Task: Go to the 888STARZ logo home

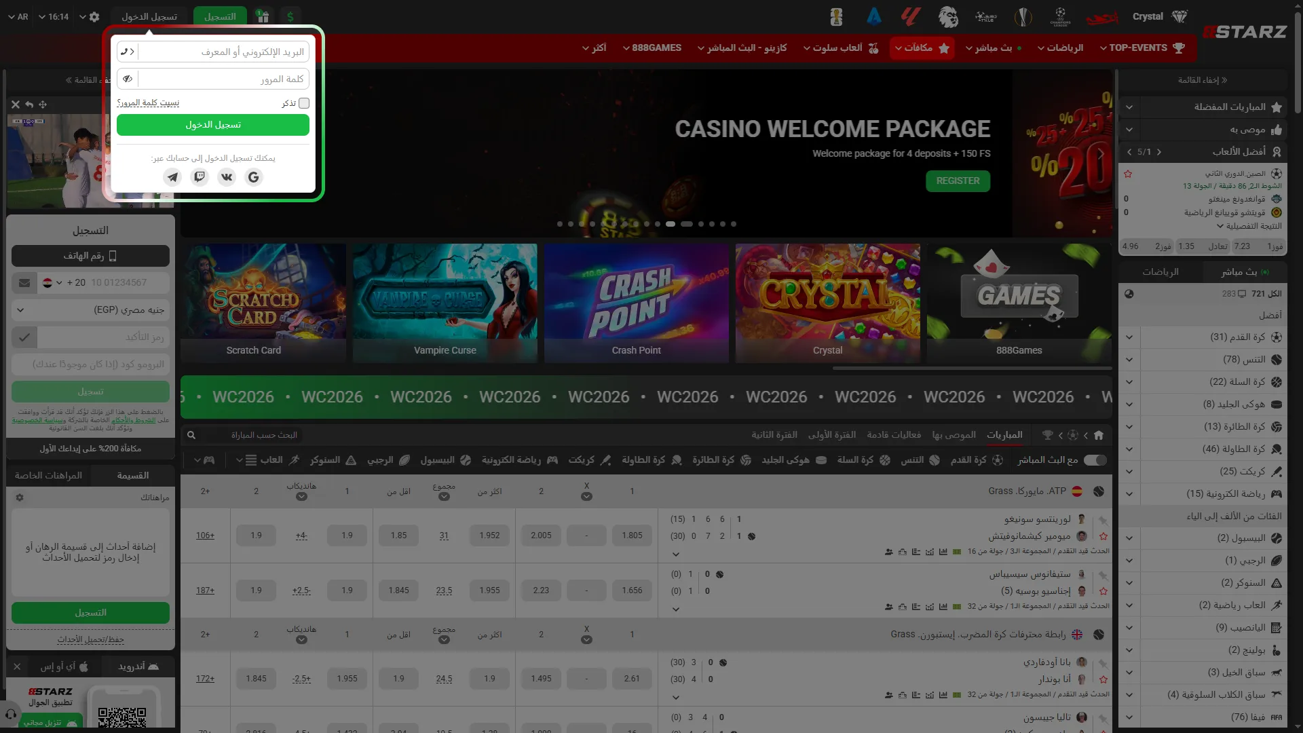Action: click(1245, 32)
